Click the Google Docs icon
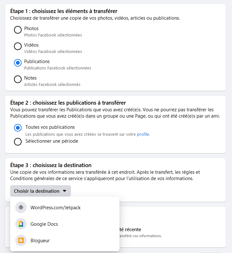 tap(21, 224)
